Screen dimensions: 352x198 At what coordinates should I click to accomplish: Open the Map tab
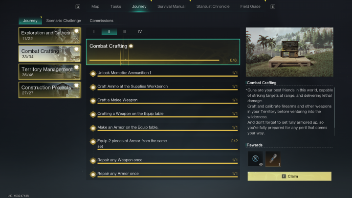pos(95,6)
